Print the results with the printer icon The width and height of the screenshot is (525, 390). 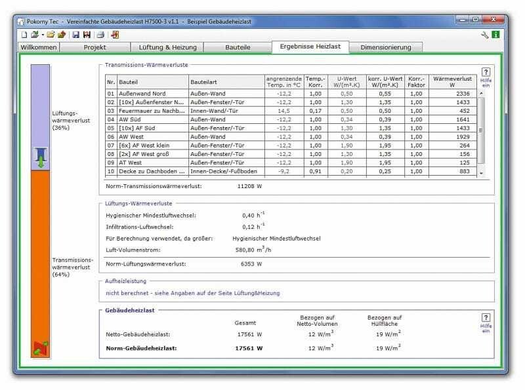click(x=100, y=35)
